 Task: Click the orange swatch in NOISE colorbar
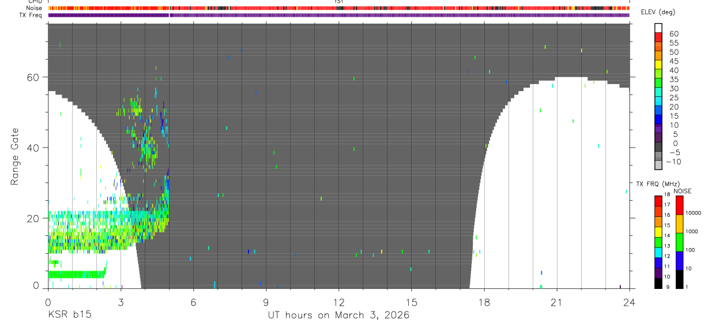[x=680, y=223]
